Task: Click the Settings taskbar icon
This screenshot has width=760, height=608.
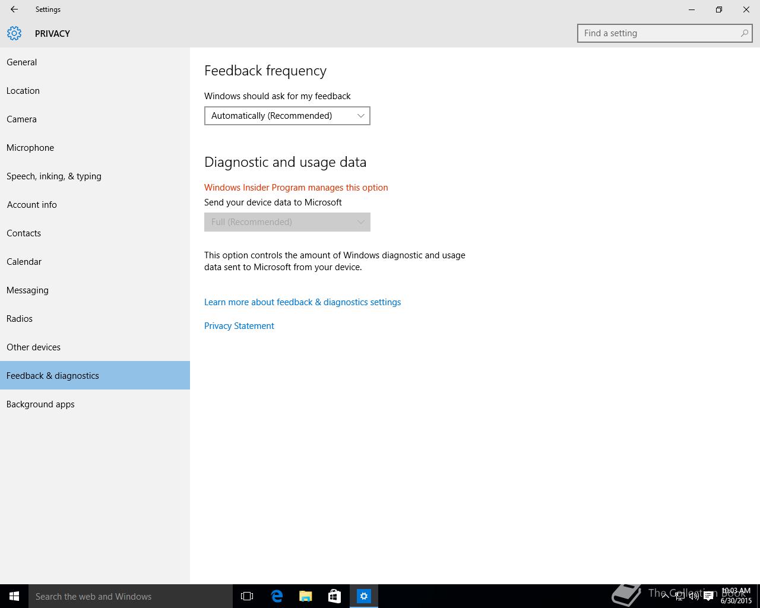Action: click(364, 596)
